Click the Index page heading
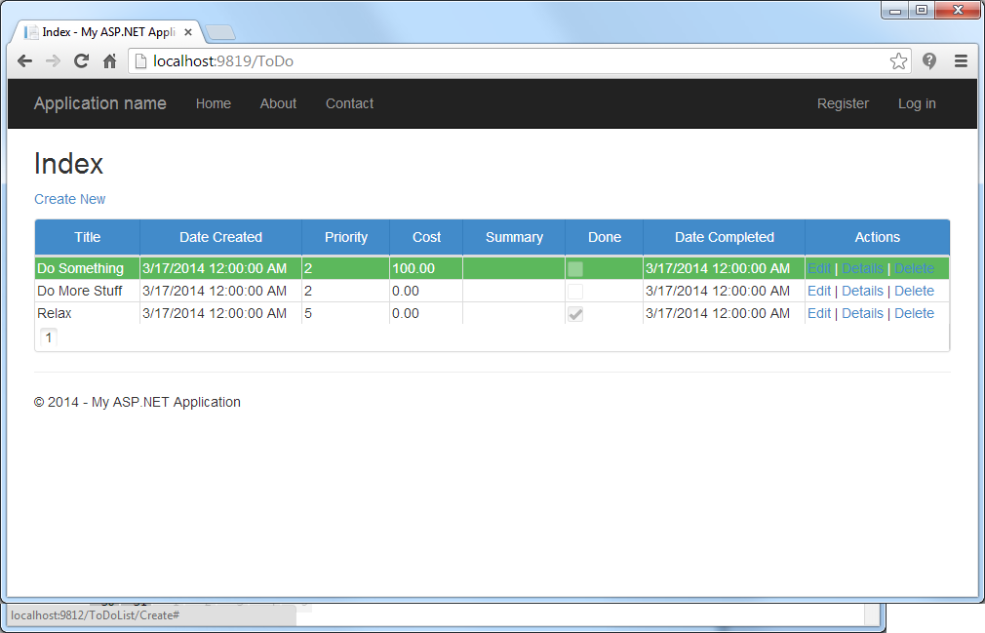 click(68, 164)
